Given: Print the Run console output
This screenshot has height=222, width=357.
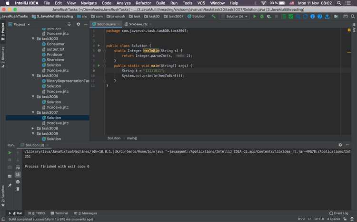Looking at the screenshot, I should (x=18, y=182).
